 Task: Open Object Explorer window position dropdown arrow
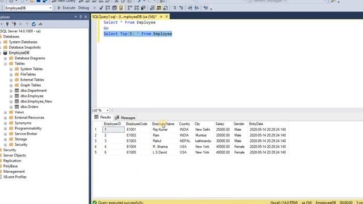(x=75, y=17)
